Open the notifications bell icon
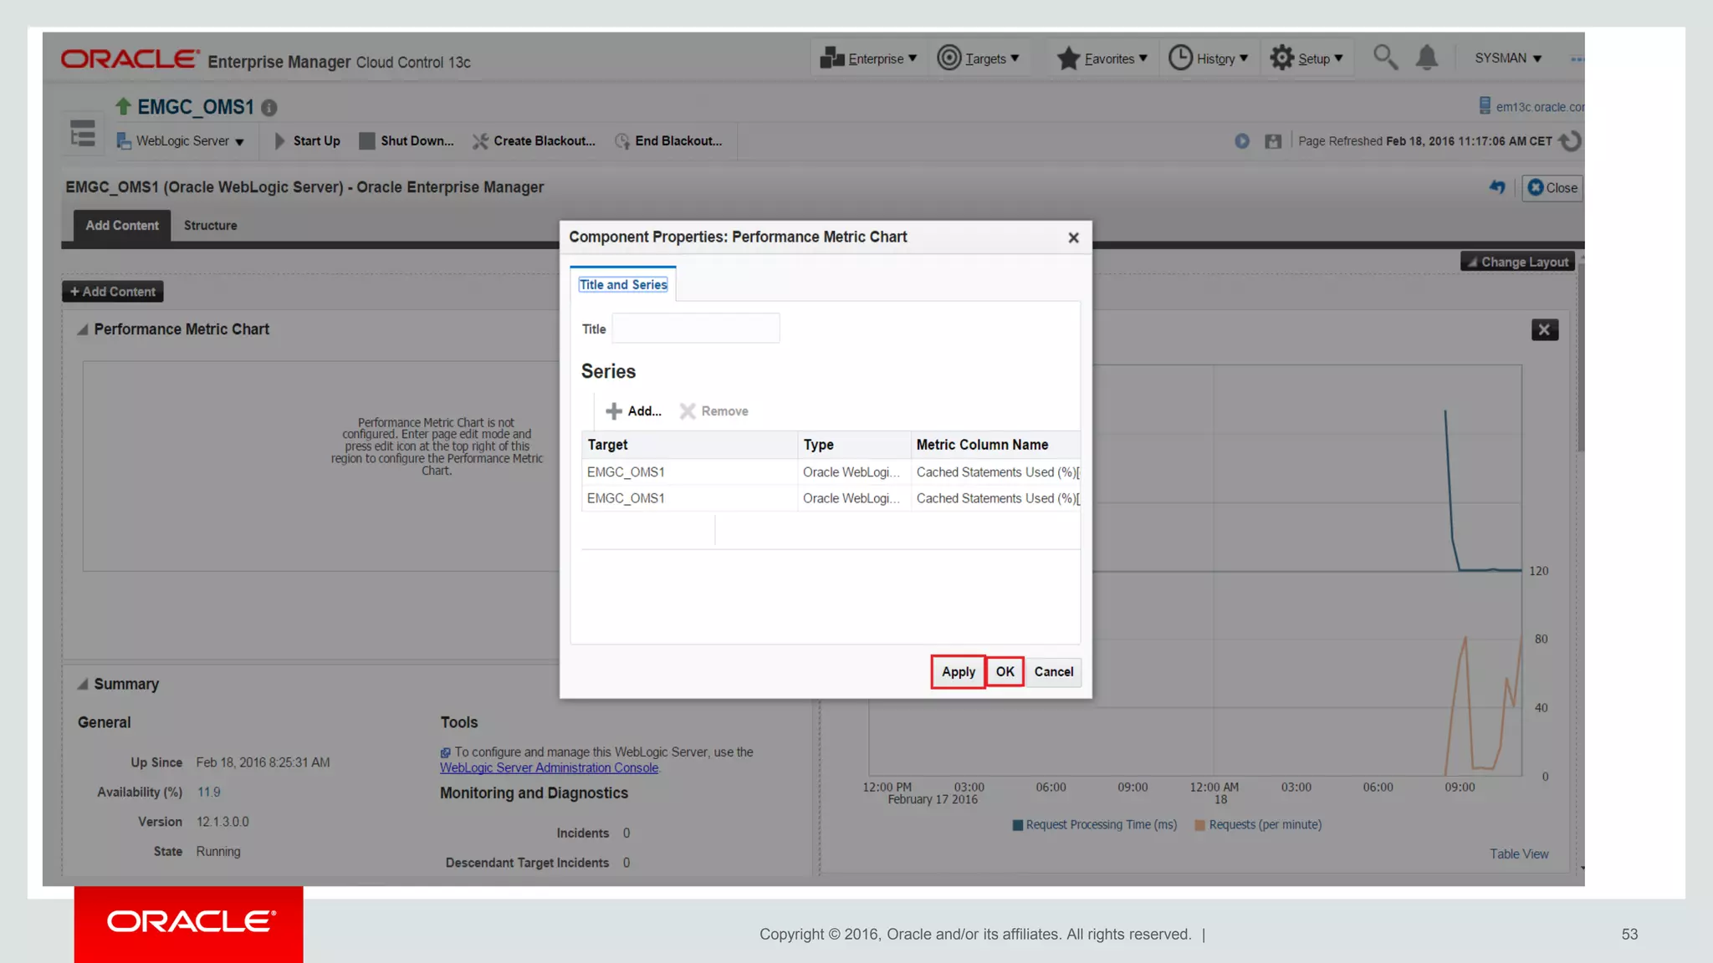Image resolution: width=1713 pixels, height=963 pixels. 1427,58
